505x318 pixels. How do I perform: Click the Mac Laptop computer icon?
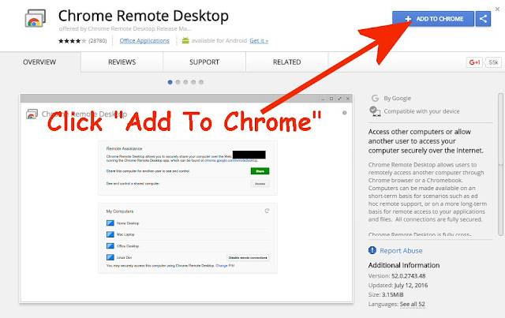pos(110,234)
